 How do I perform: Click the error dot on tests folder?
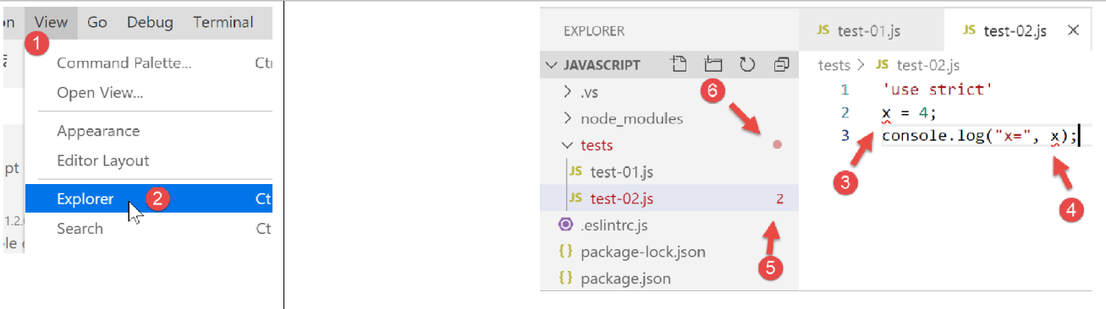point(778,145)
